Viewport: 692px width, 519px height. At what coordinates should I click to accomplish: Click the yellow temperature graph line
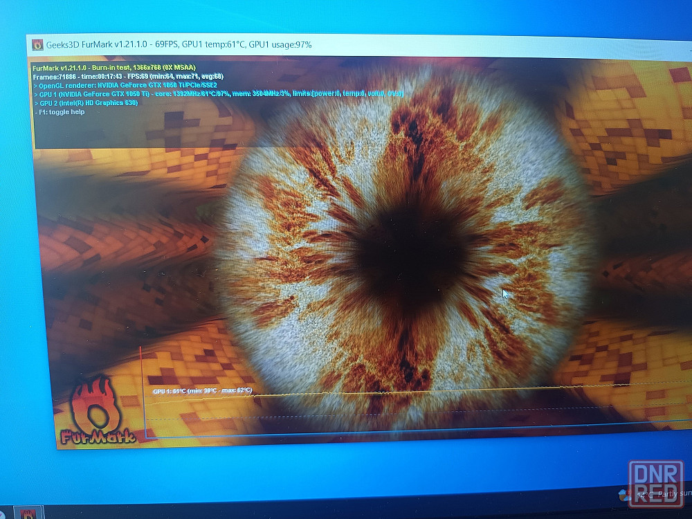click(x=419, y=391)
